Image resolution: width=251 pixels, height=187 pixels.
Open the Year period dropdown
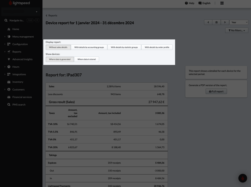click(239, 22)
